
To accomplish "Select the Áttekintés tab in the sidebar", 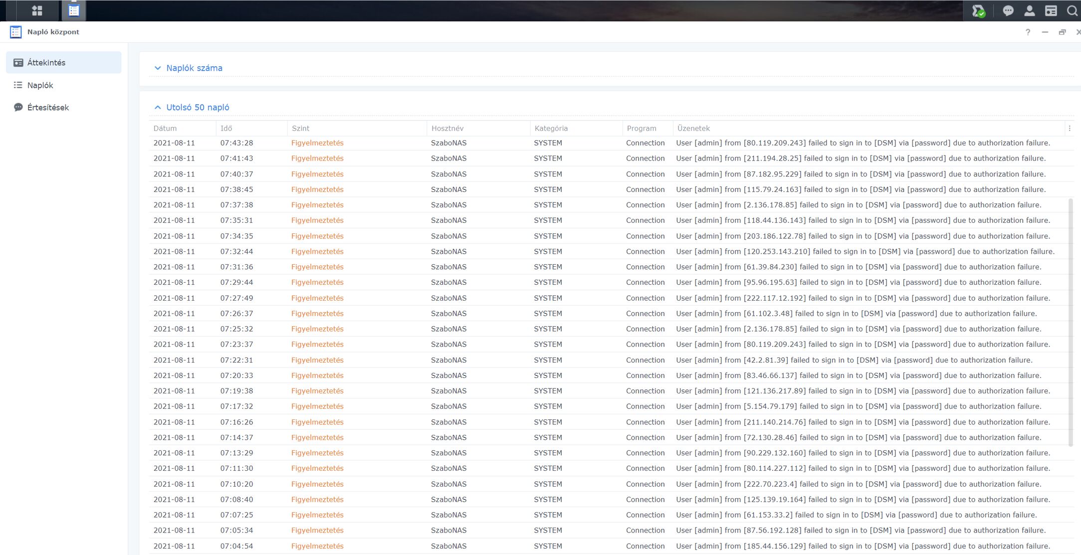I will point(64,62).
